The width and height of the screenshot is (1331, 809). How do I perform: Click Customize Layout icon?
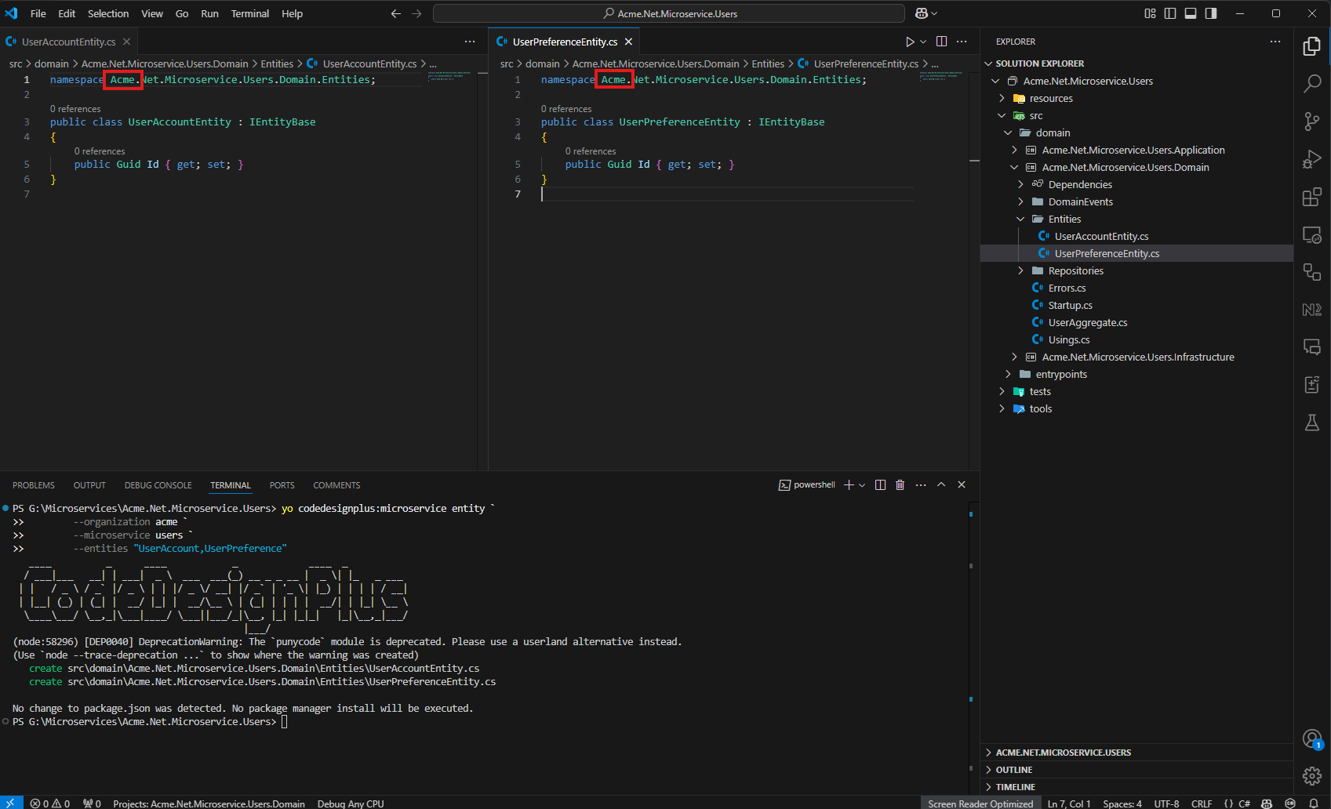click(x=1150, y=13)
